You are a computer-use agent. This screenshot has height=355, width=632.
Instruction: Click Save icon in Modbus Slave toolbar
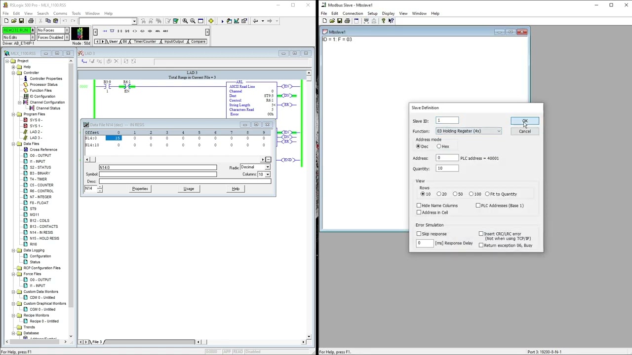click(339, 21)
